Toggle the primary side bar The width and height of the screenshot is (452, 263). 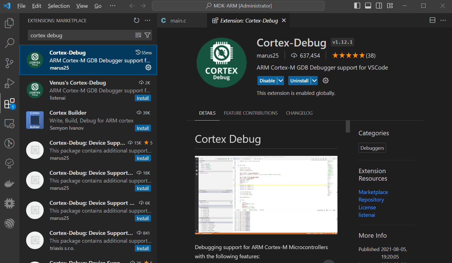(357, 6)
